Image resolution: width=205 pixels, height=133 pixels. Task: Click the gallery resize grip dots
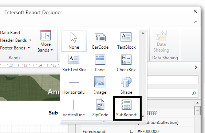pyautogui.click(x=103, y=122)
